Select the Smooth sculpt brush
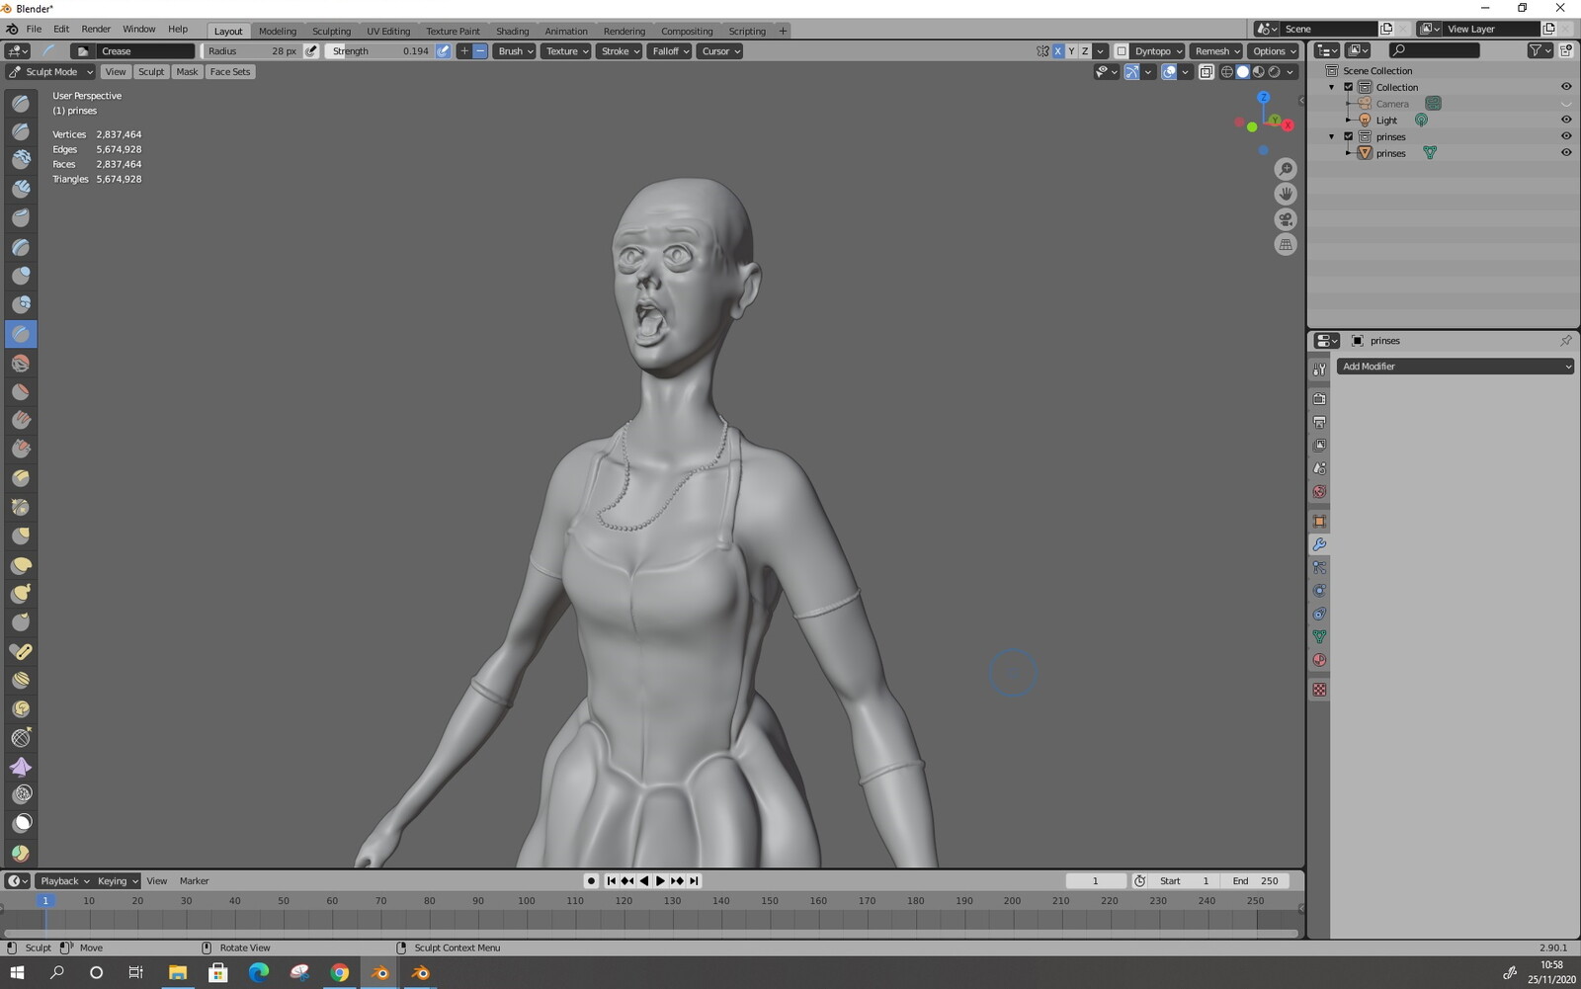This screenshot has width=1581, height=989. 21,363
